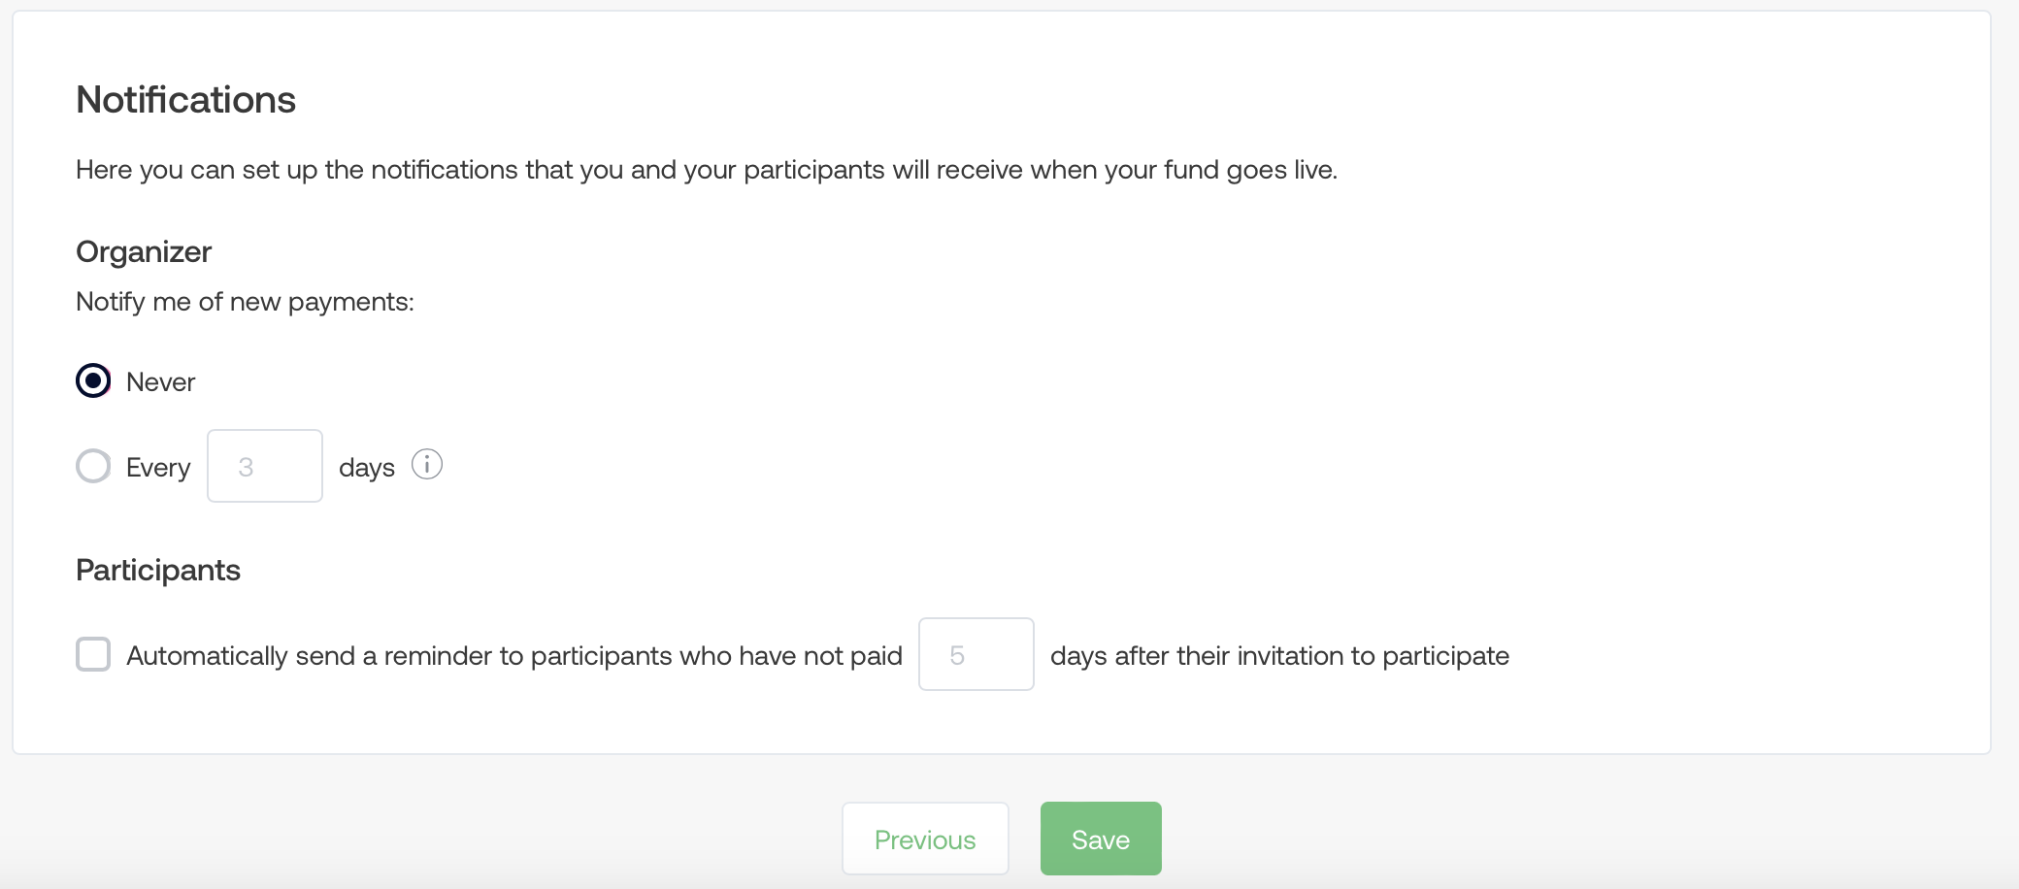
Task: Click "days after their invitation to participate" text
Action: (x=1279, y=656)
